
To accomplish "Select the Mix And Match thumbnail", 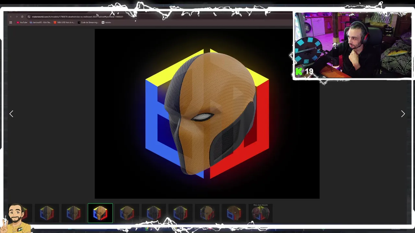I will [x=261, y=213].
